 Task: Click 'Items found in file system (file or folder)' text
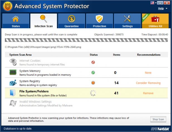point(43,95)
